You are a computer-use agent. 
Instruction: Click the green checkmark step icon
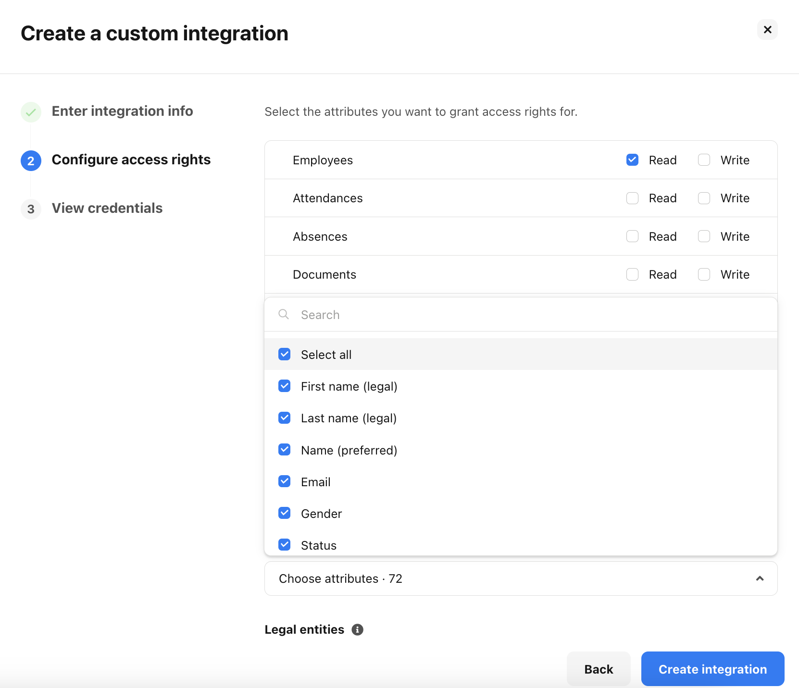coord(31,112)
